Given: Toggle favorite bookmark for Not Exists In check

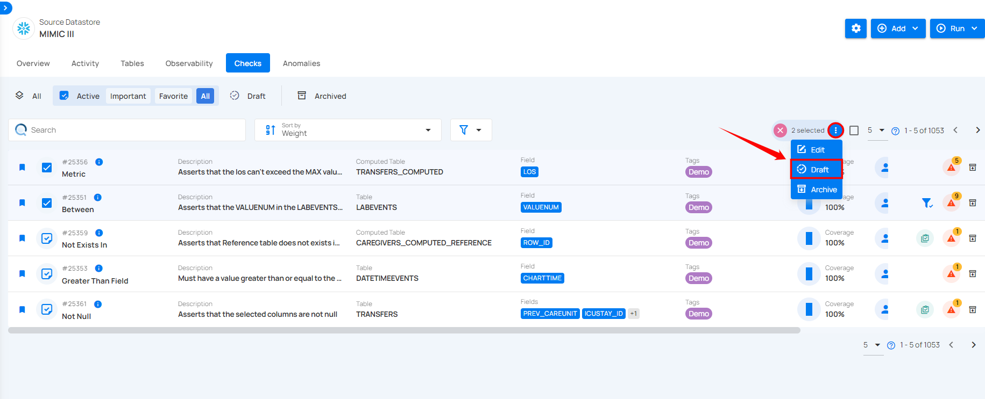Looking at the screenshot, I should (x=22, y=238).
